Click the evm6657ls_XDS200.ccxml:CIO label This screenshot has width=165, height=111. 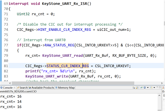[18, 91]
